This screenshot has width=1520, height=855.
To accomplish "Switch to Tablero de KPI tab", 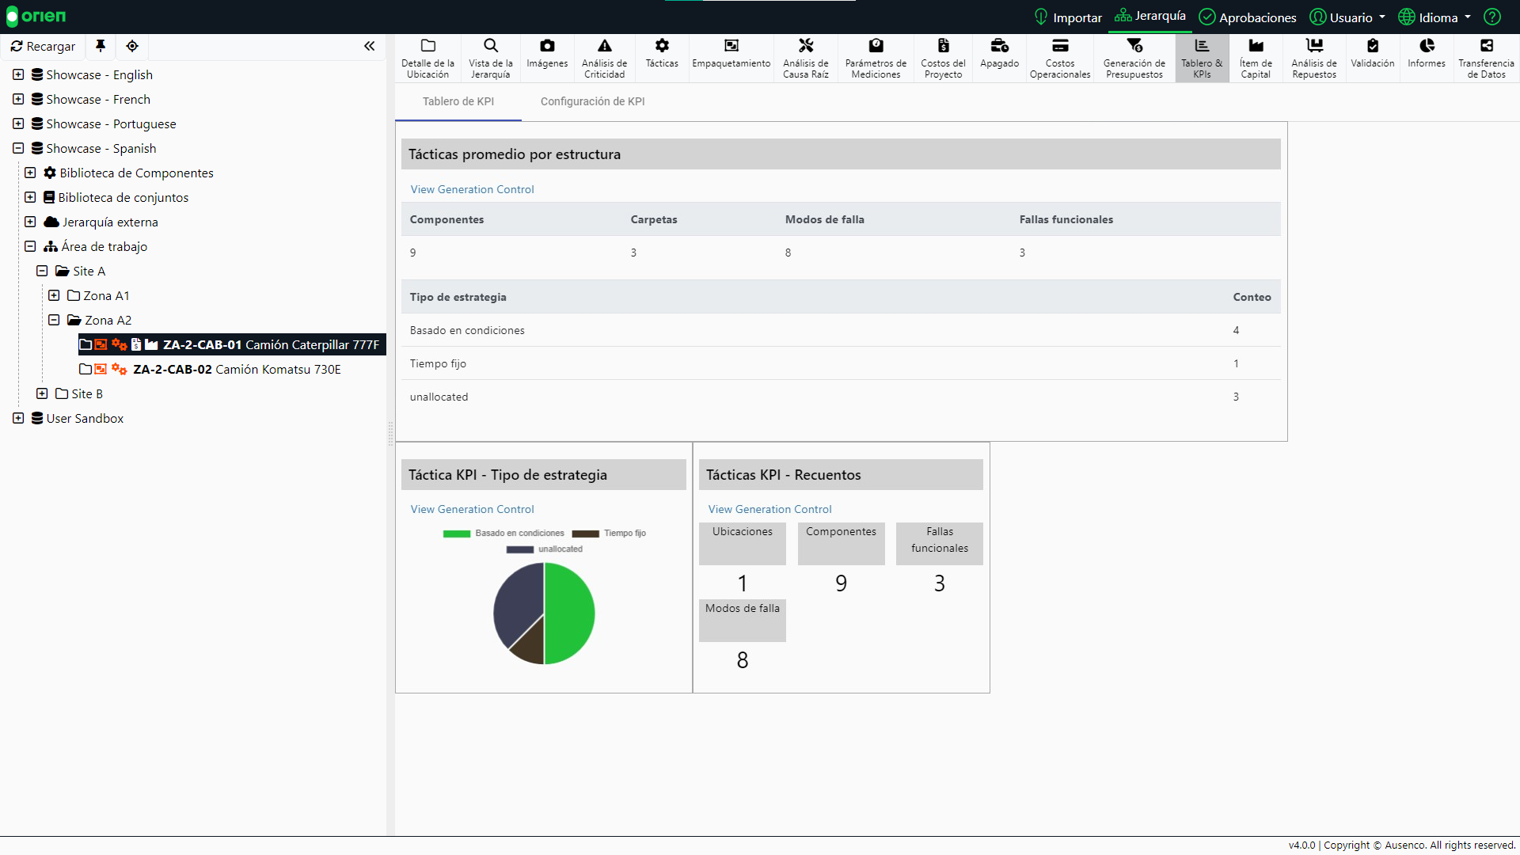I will tap(458, 101).
